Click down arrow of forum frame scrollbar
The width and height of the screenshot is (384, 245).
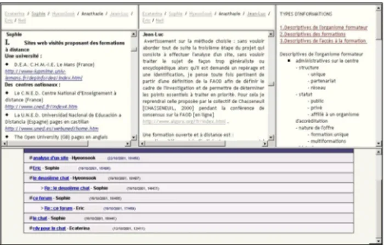click(379, 241)
